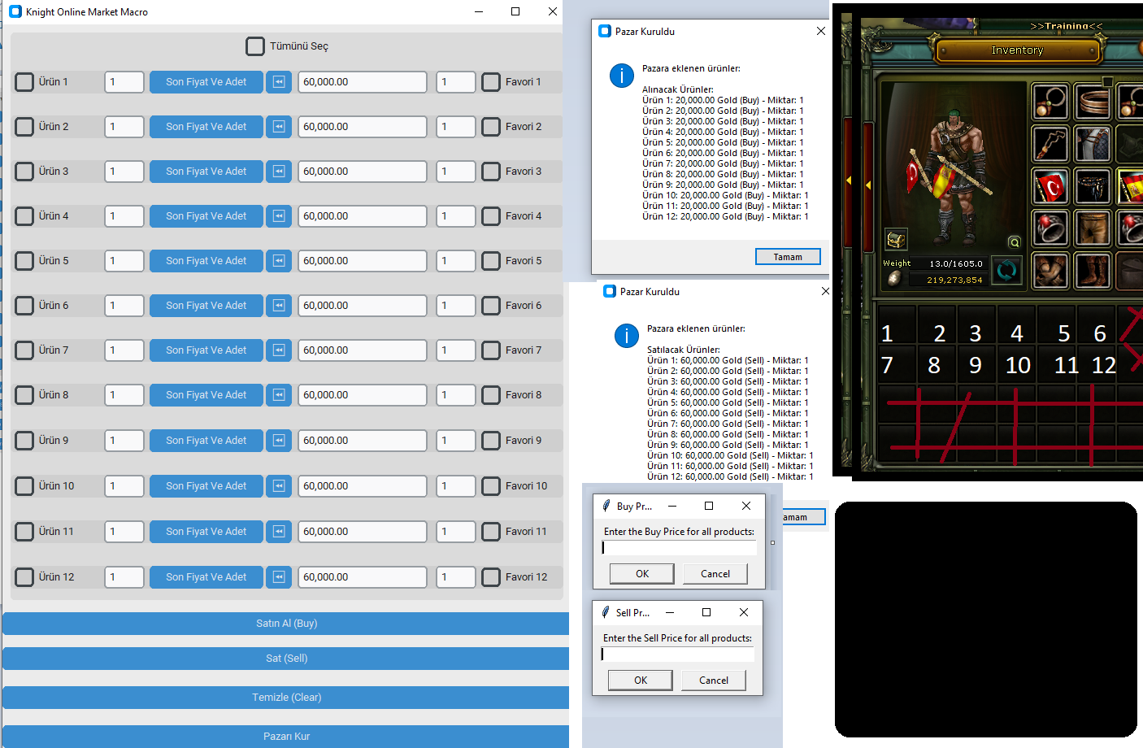The width and height of the screenshot is (1143, 748).
Task: Click the Sat (Sell) button
Action: point(286,659)
